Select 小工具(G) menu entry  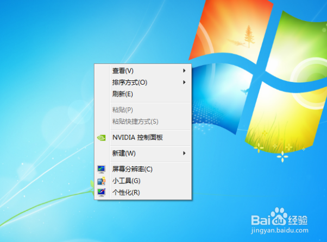pos(143,181)
